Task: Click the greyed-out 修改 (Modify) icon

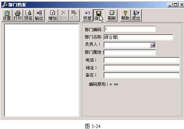Action: 74,15
